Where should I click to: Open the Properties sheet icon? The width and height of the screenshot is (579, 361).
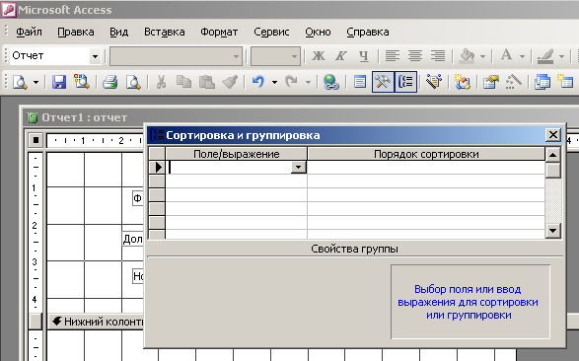(x=491, y=82)
